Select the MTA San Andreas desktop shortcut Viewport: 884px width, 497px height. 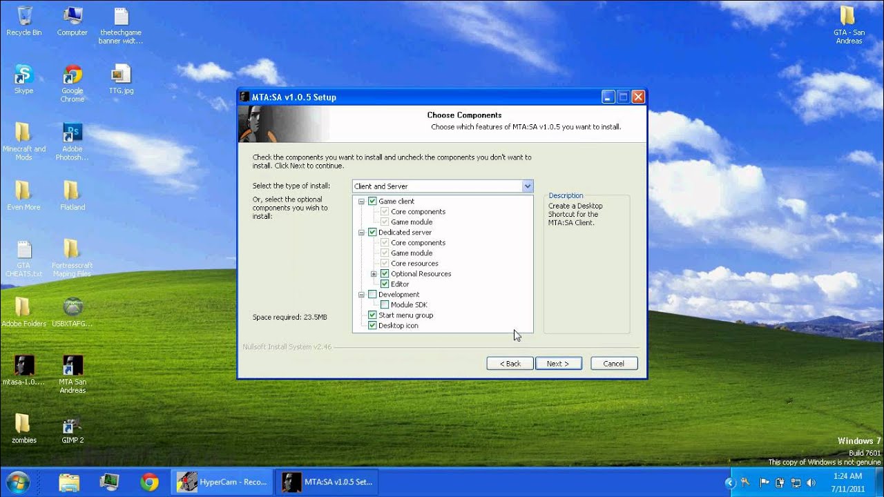73,374
